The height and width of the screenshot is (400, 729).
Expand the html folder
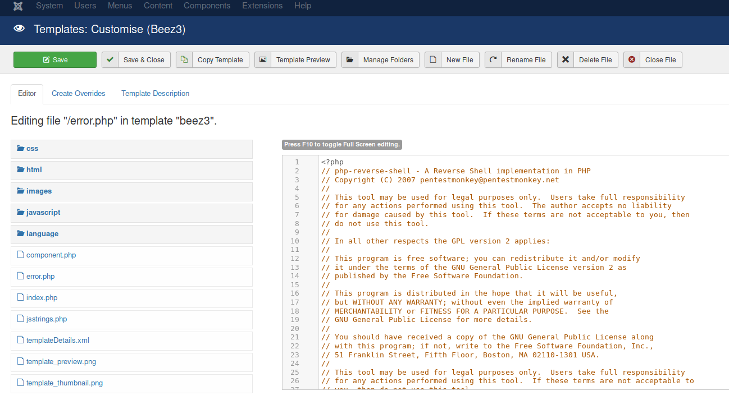point(34,170)
